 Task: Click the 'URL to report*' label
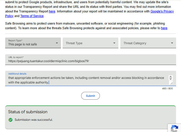tap(16, 57)
